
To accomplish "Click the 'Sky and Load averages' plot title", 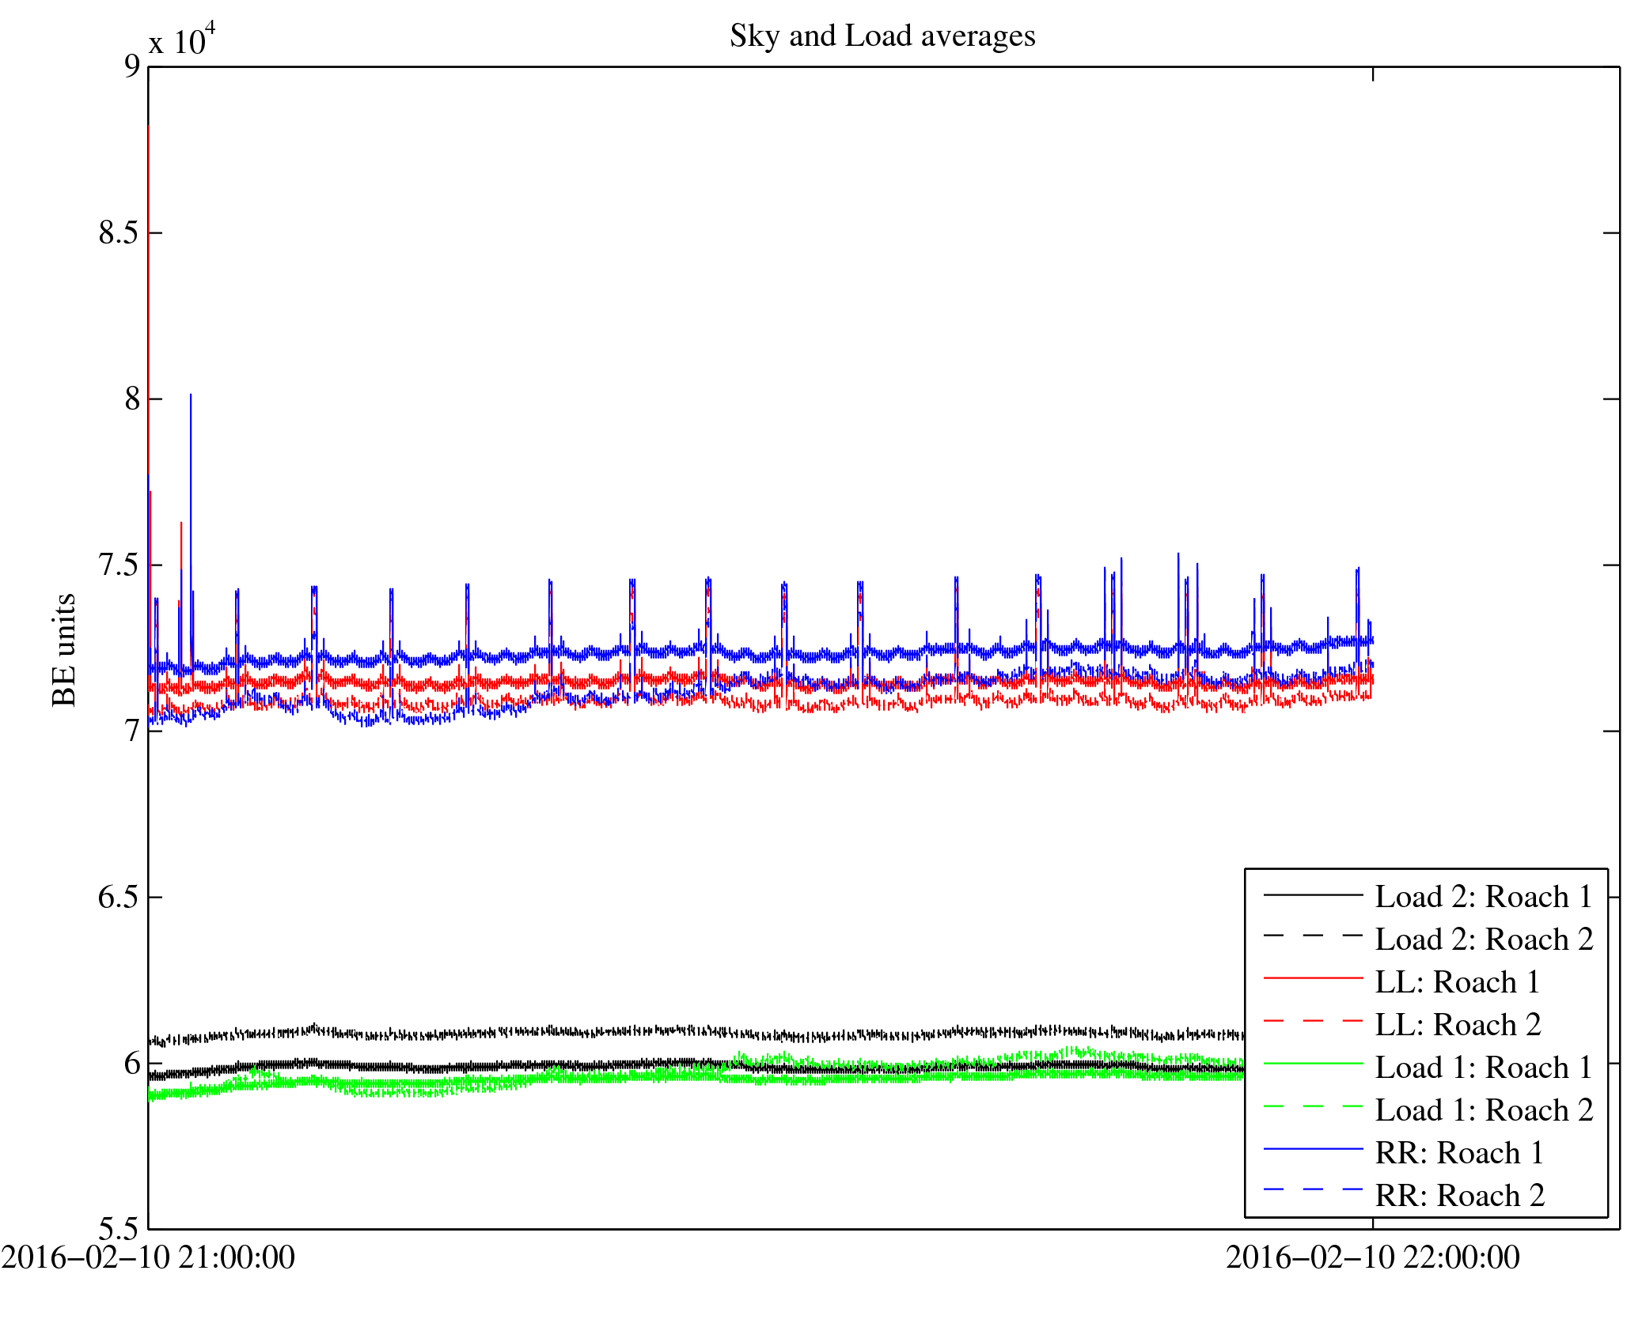I will click(x=882, y=36).
